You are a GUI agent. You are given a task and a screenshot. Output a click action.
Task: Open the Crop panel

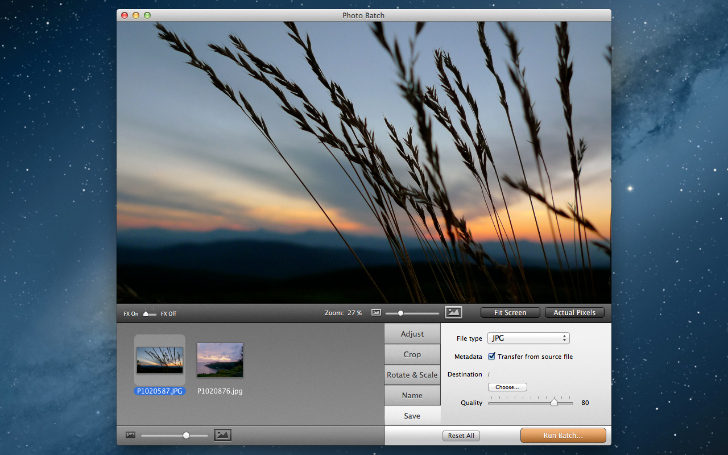click(x=412, y=354)
